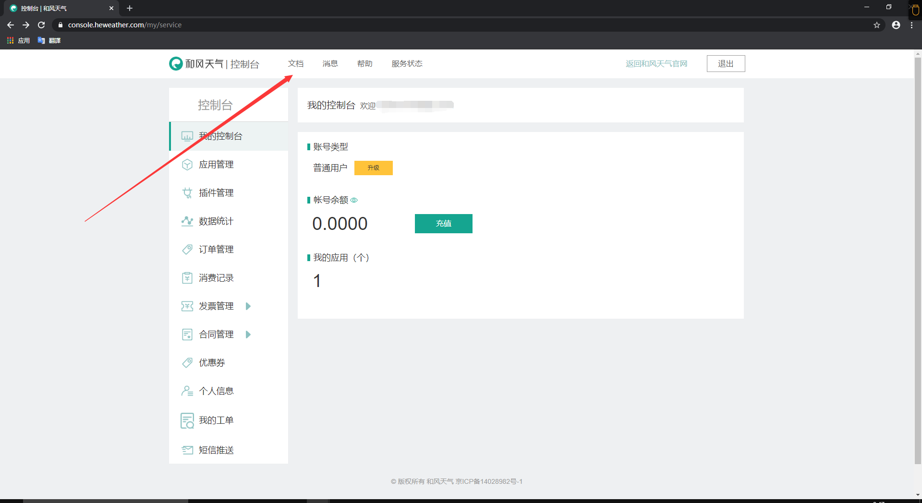
Task: Click the 控制台 header text beside the logo
Action: point(245,64)
